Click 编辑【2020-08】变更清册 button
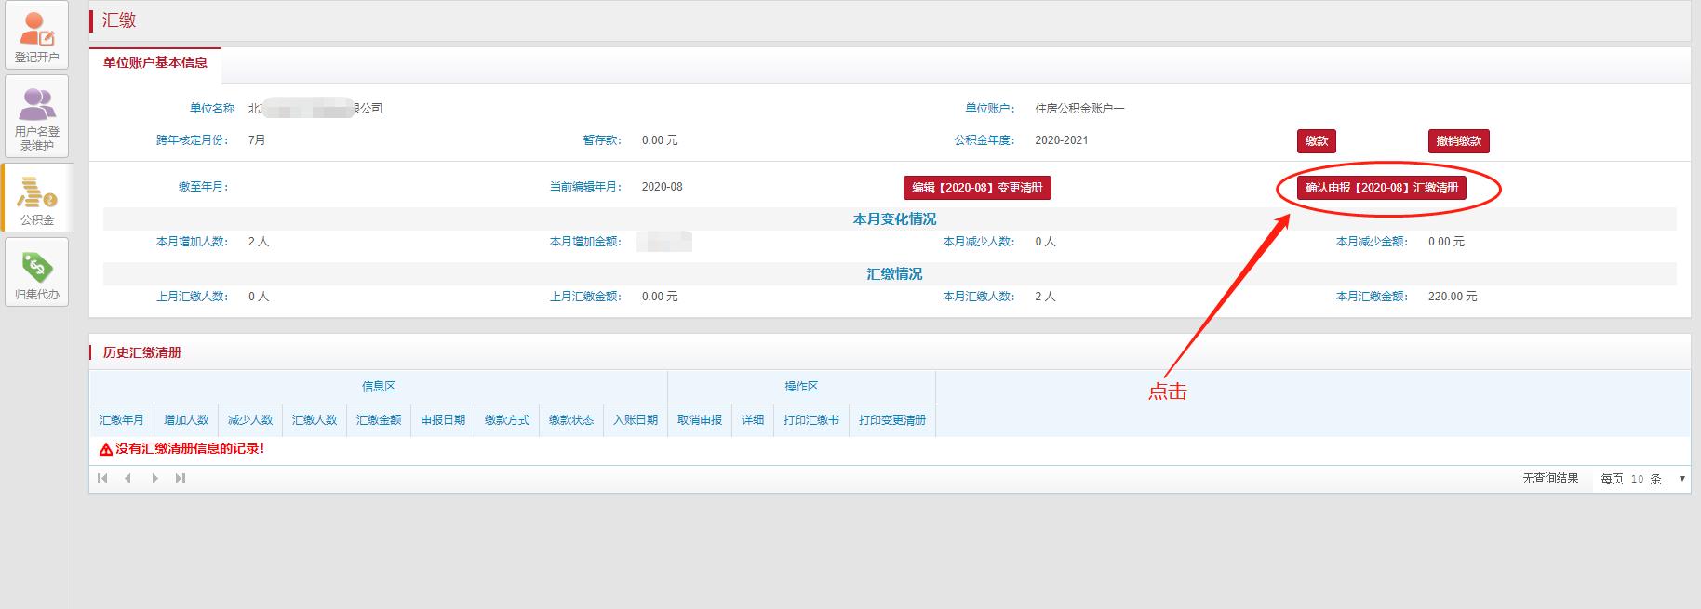 click(x=977, y=188)
